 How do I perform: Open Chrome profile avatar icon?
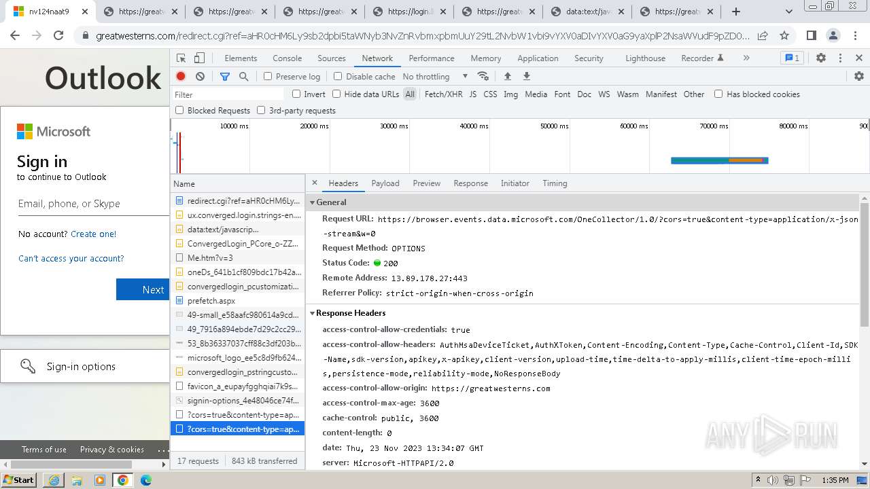833,36
